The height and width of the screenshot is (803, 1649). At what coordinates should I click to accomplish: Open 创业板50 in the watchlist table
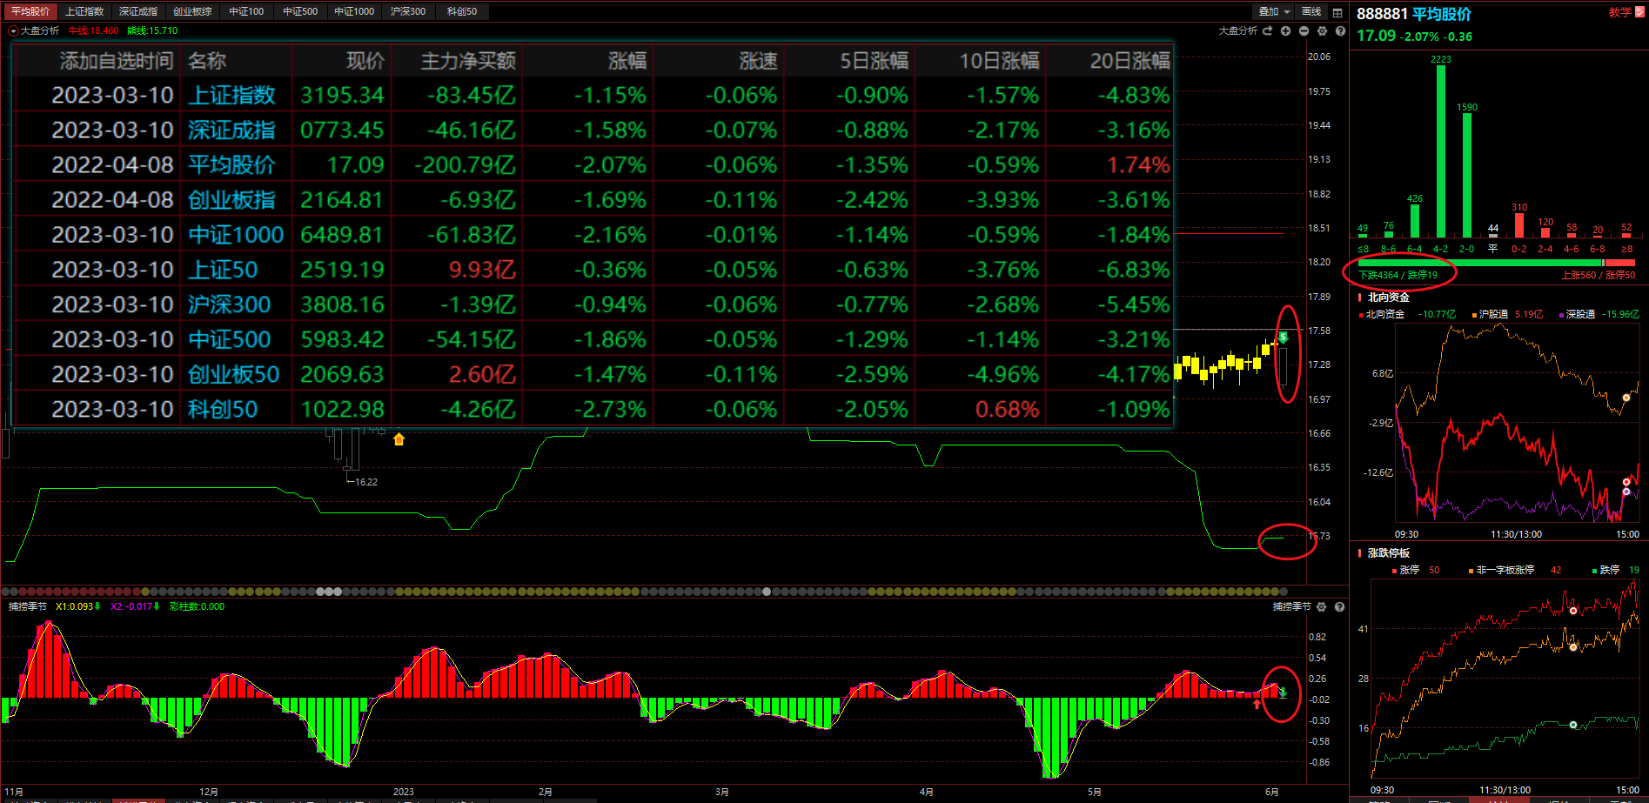tap(233, 374)
